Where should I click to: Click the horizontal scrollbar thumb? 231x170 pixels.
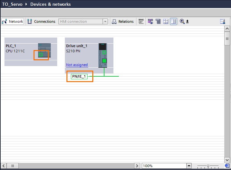[13, 166]
